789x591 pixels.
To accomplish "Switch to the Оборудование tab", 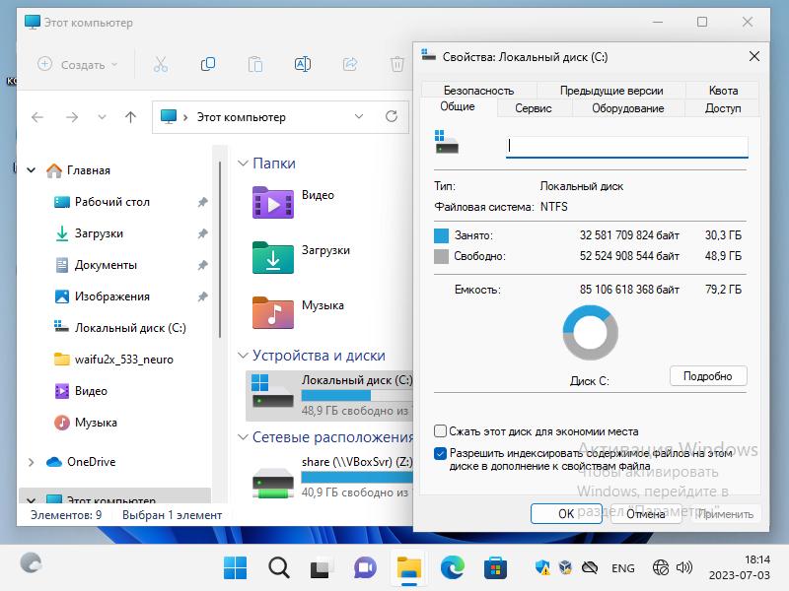I will coord(627,108).
